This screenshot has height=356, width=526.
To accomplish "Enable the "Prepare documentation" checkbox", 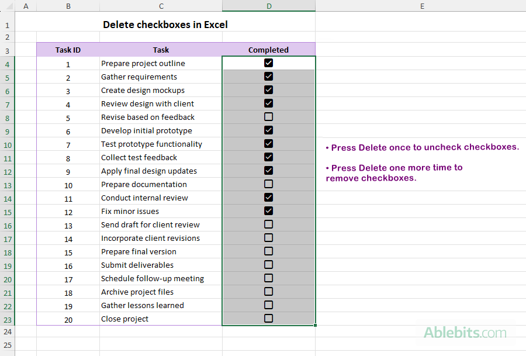I will click(268, 184).
